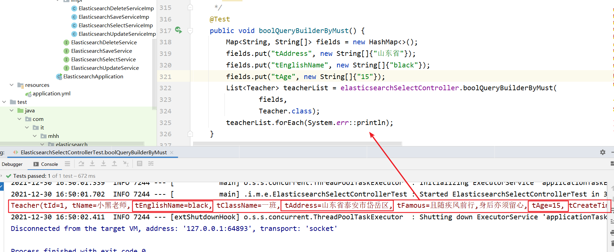Click interface icon of ElasticsearchSelectService

click(x=66, y=59)
